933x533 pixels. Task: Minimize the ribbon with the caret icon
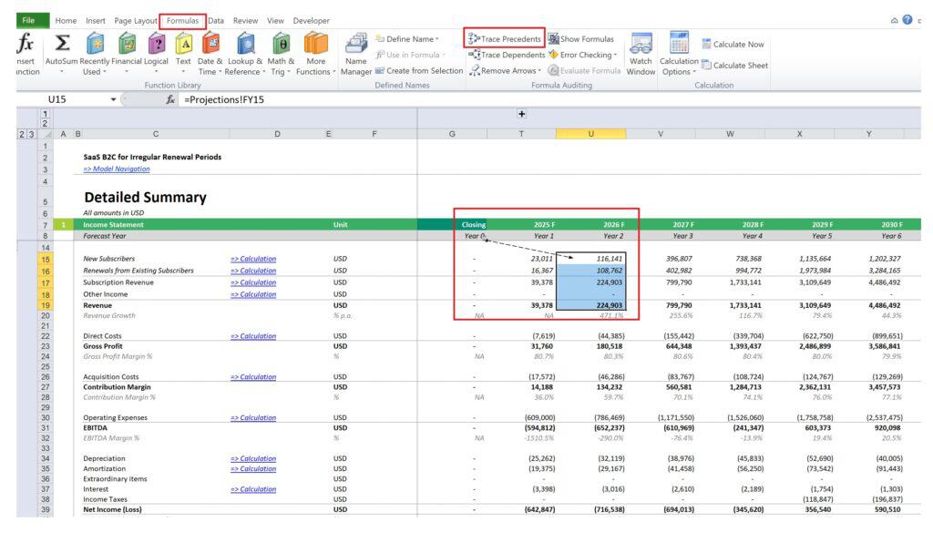click(x=894, y=20)
